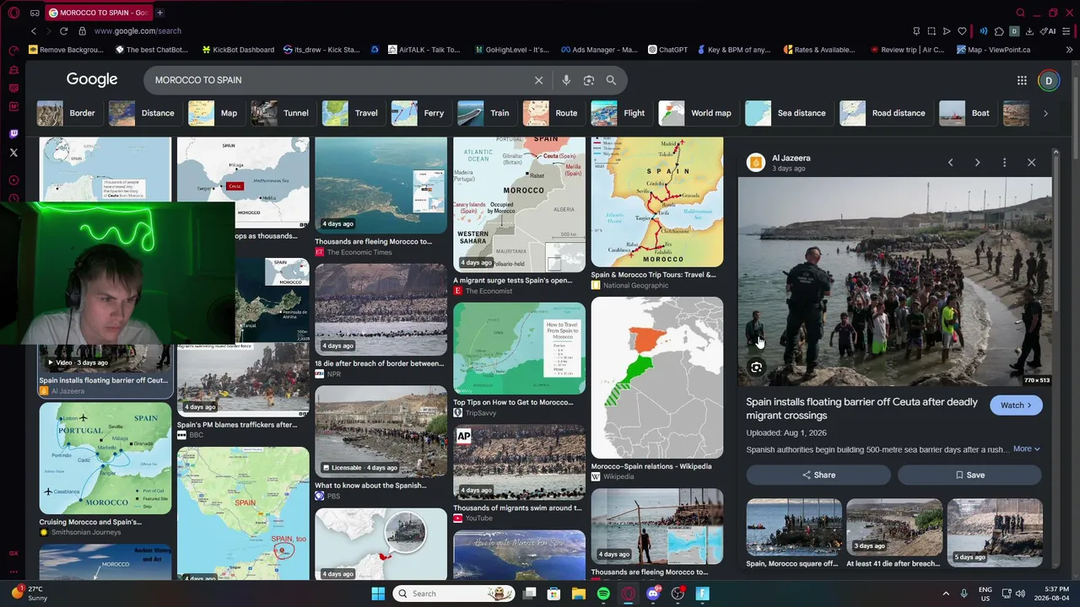The height and width of the screenshot is (607, 1080).
Task: Open the Google logo homepage link
Action: click(x=92, y=79)
